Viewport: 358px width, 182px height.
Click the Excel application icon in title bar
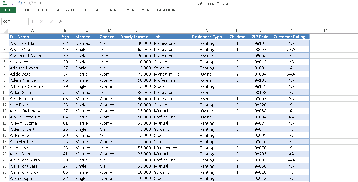[x=5, y=3]
